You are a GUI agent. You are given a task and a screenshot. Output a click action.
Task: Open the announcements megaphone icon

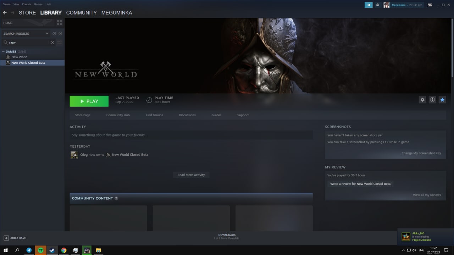[x=369, y=5]
